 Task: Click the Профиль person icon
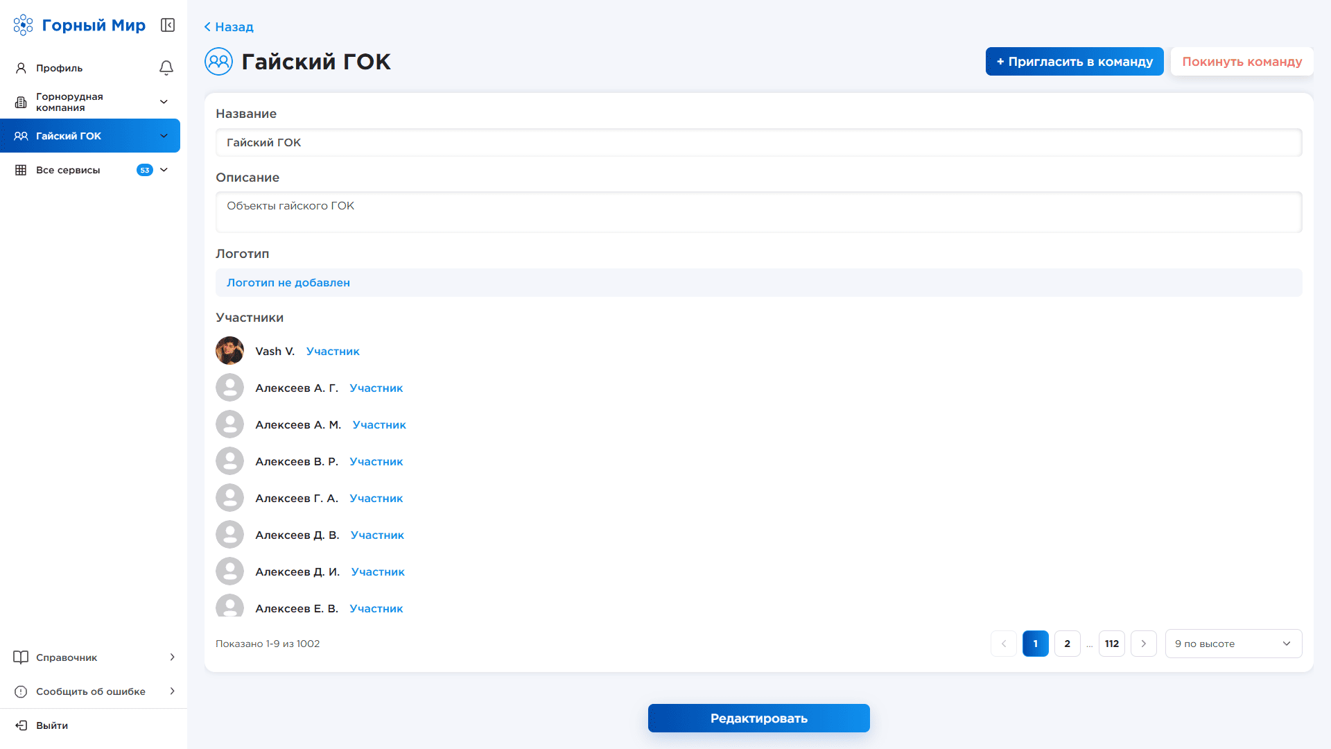21,68
